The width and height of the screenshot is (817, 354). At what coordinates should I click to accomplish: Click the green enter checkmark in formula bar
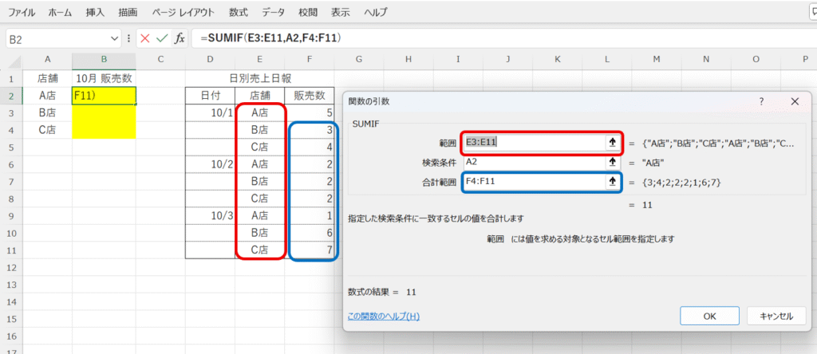162,38
